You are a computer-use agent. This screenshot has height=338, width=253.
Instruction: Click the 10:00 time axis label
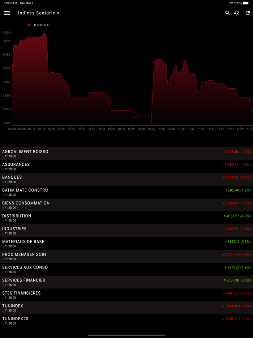[x=111, y=129]
